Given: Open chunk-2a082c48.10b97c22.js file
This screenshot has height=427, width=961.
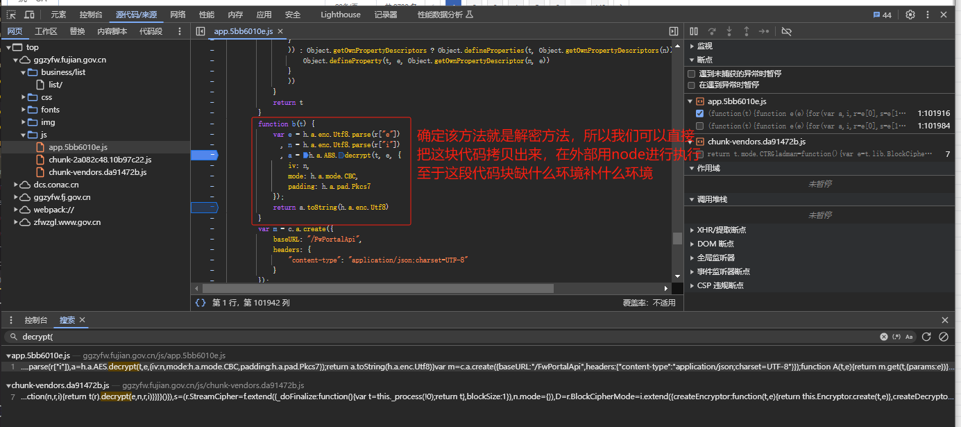Looking at the screenshot, I should [x=99, y=160].
